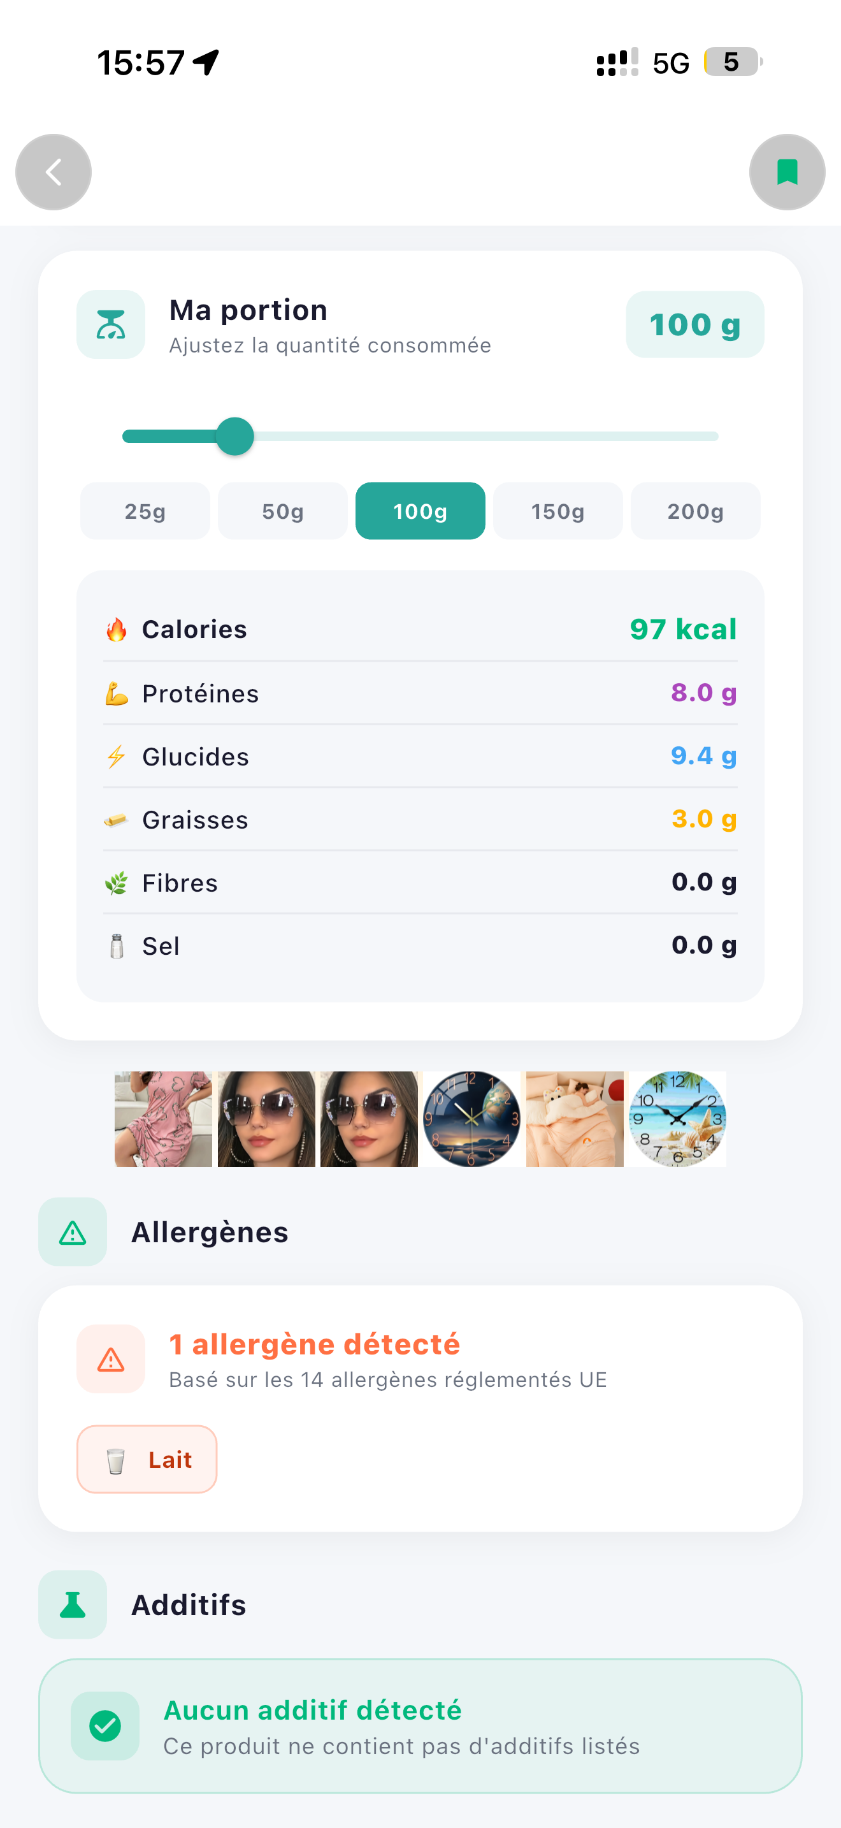841x1828 pixels.
Task: Toggle the green bookmark icon
Action: 787,173
